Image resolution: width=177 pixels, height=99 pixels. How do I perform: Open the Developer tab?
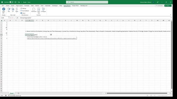click(x=55, y=5)
